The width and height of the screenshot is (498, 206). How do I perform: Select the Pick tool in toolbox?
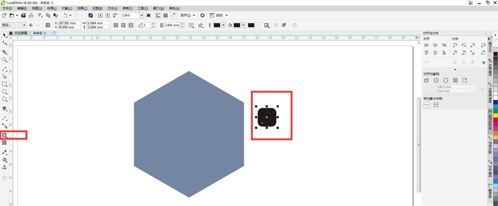pyautogui.click(x=5, y=35)
